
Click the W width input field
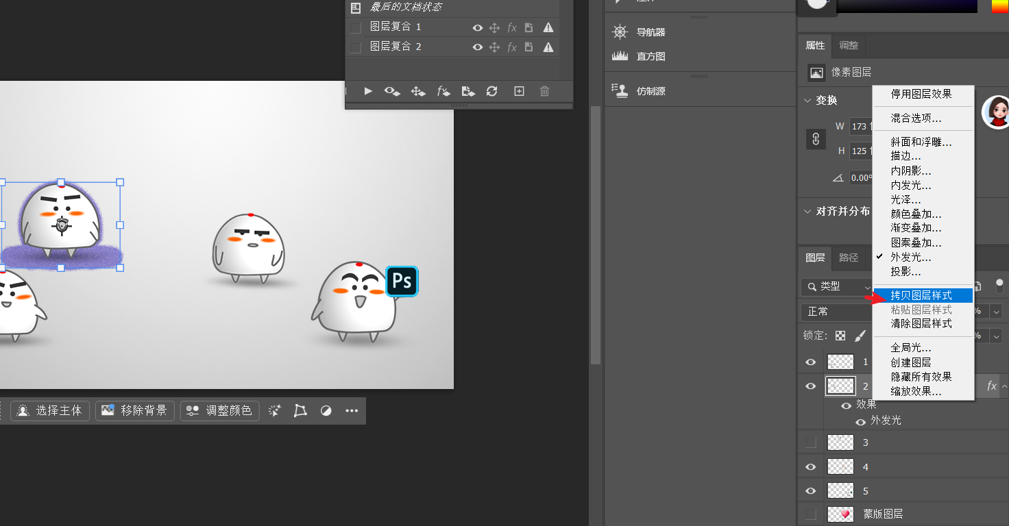pos(861,127)
